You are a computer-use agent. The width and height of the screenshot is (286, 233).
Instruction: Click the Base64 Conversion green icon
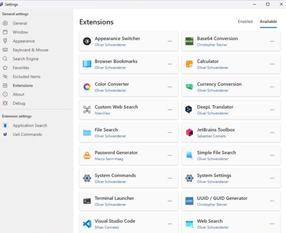189,41
